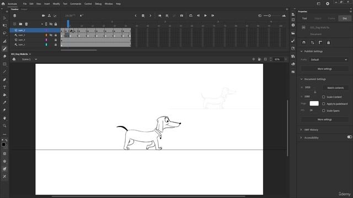The image size is (353, 198).
Task: Select the Selection arrow tool
Action: click(4, 18)
